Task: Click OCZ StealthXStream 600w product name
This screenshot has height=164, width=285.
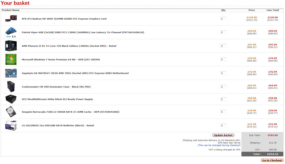Action: pos(57,99)
